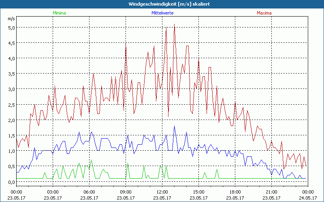Click the 03:00 time axis label
The height and width of the screenshot is (202, 324).
53,192
